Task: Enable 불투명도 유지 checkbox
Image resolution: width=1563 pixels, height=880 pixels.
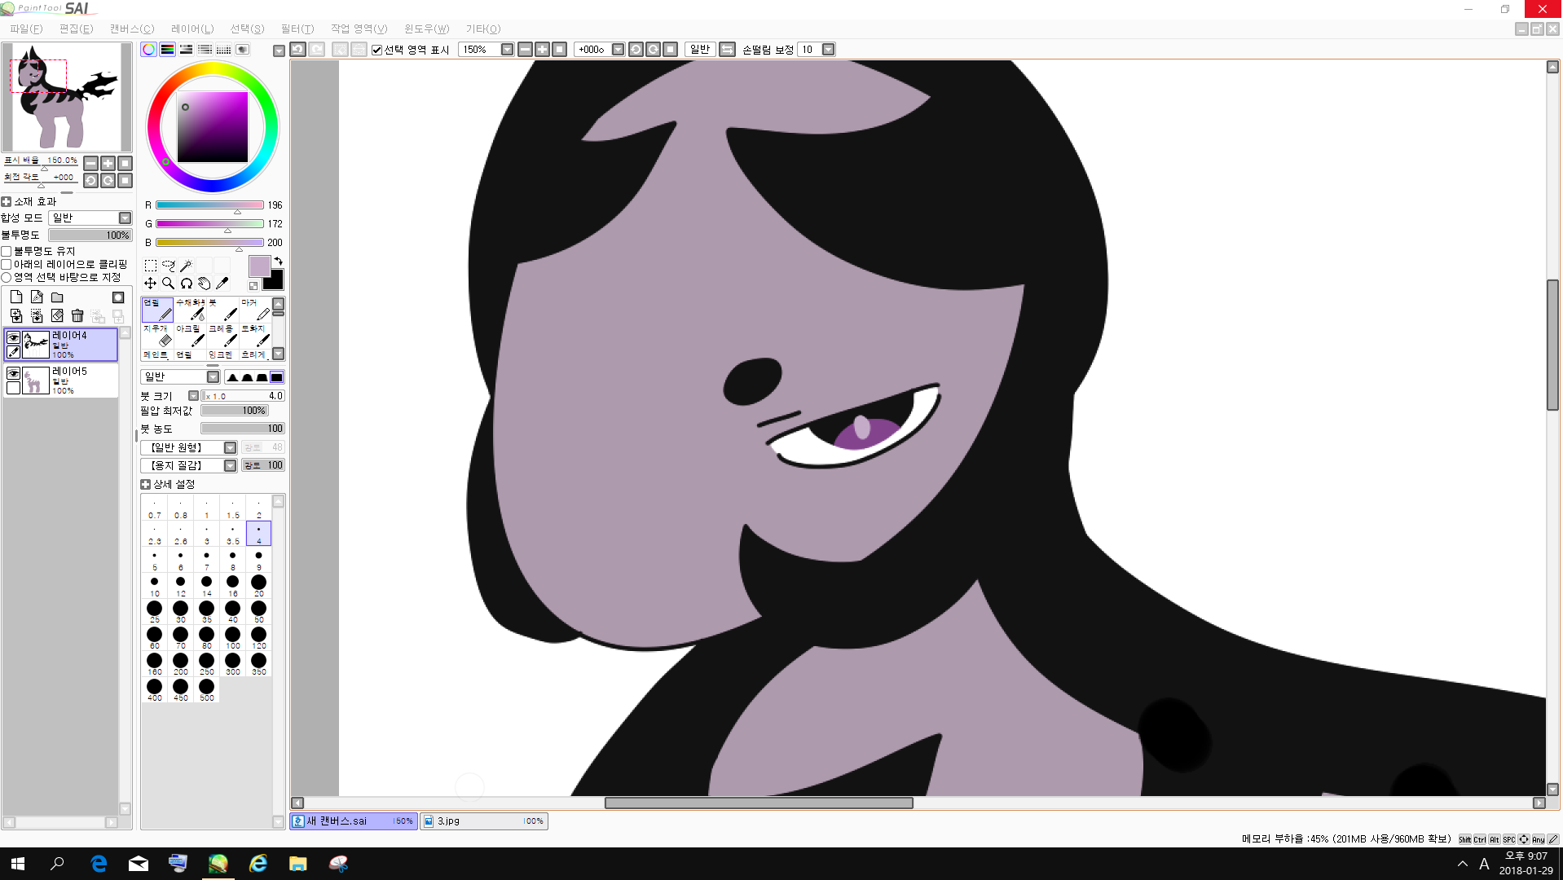Action: coord(7,252)
